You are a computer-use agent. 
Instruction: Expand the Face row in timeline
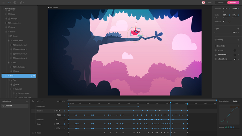pos(33,133)
